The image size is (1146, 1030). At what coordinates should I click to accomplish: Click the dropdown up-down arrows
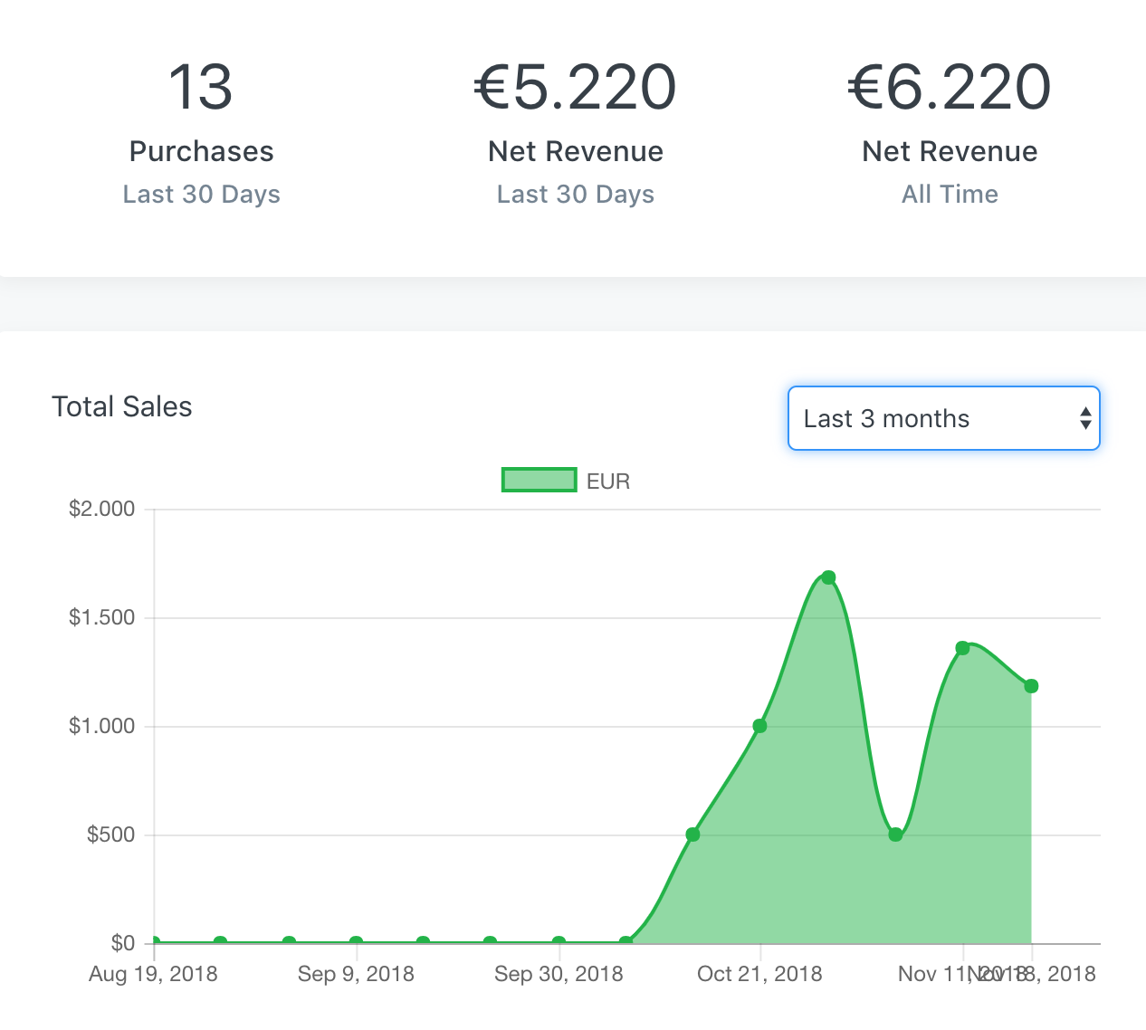tap(1084, 418)
